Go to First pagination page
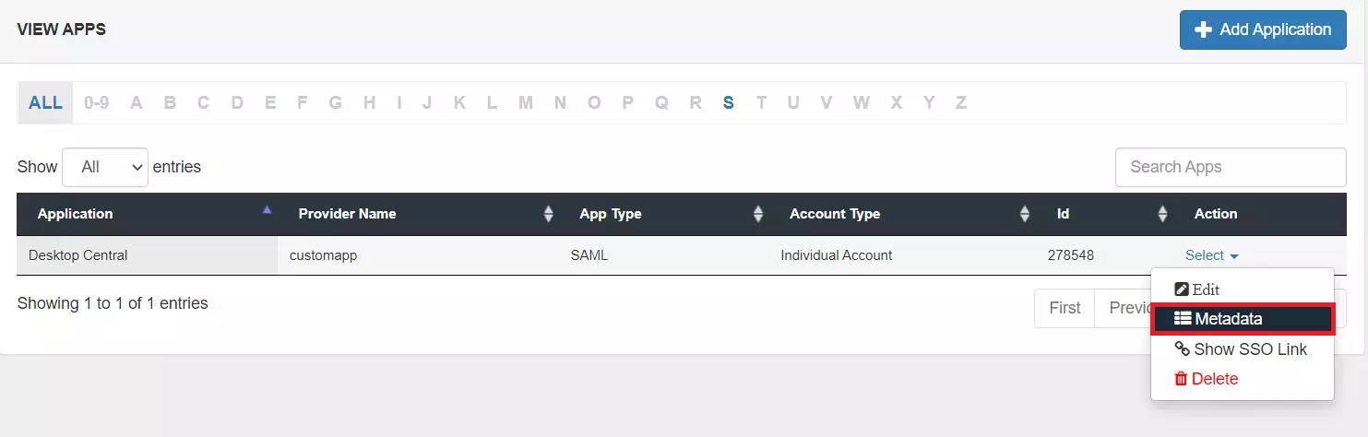Viewport: 1368px width, 437px height. pyautogui.click(x=1065, y=308)
